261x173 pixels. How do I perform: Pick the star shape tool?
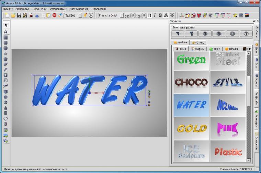point(5,54)
